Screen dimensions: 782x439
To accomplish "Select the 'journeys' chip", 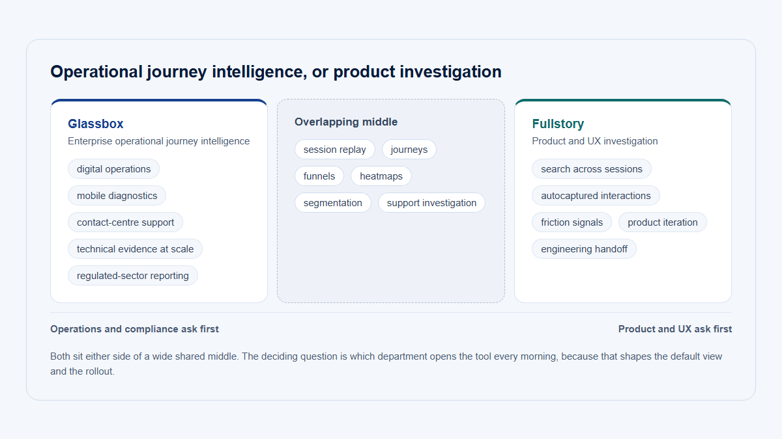I will click(x=409, y=150).
